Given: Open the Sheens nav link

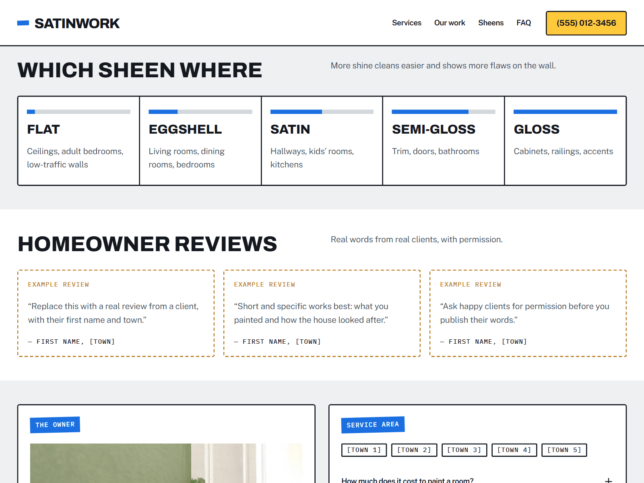Looking at the screenshot, I should coord(491,23).
